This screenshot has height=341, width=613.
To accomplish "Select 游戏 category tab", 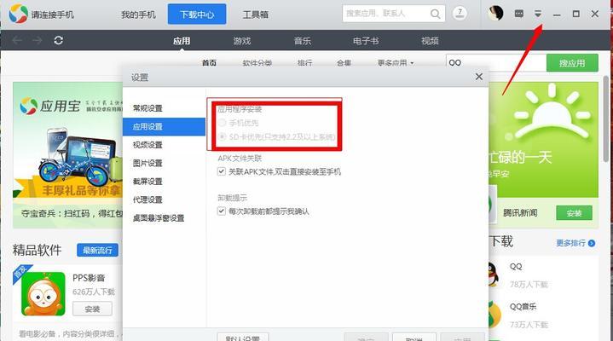I will (x=242, y=41).
